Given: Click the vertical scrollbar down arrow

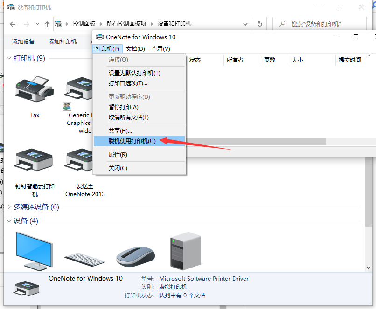Looking at the screenshot, I should [369, 268].
